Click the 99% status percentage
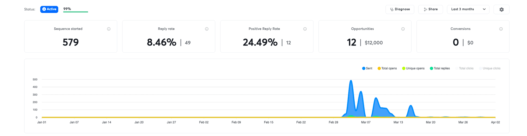This screenshot has height=136, width=527. point(67,9)
